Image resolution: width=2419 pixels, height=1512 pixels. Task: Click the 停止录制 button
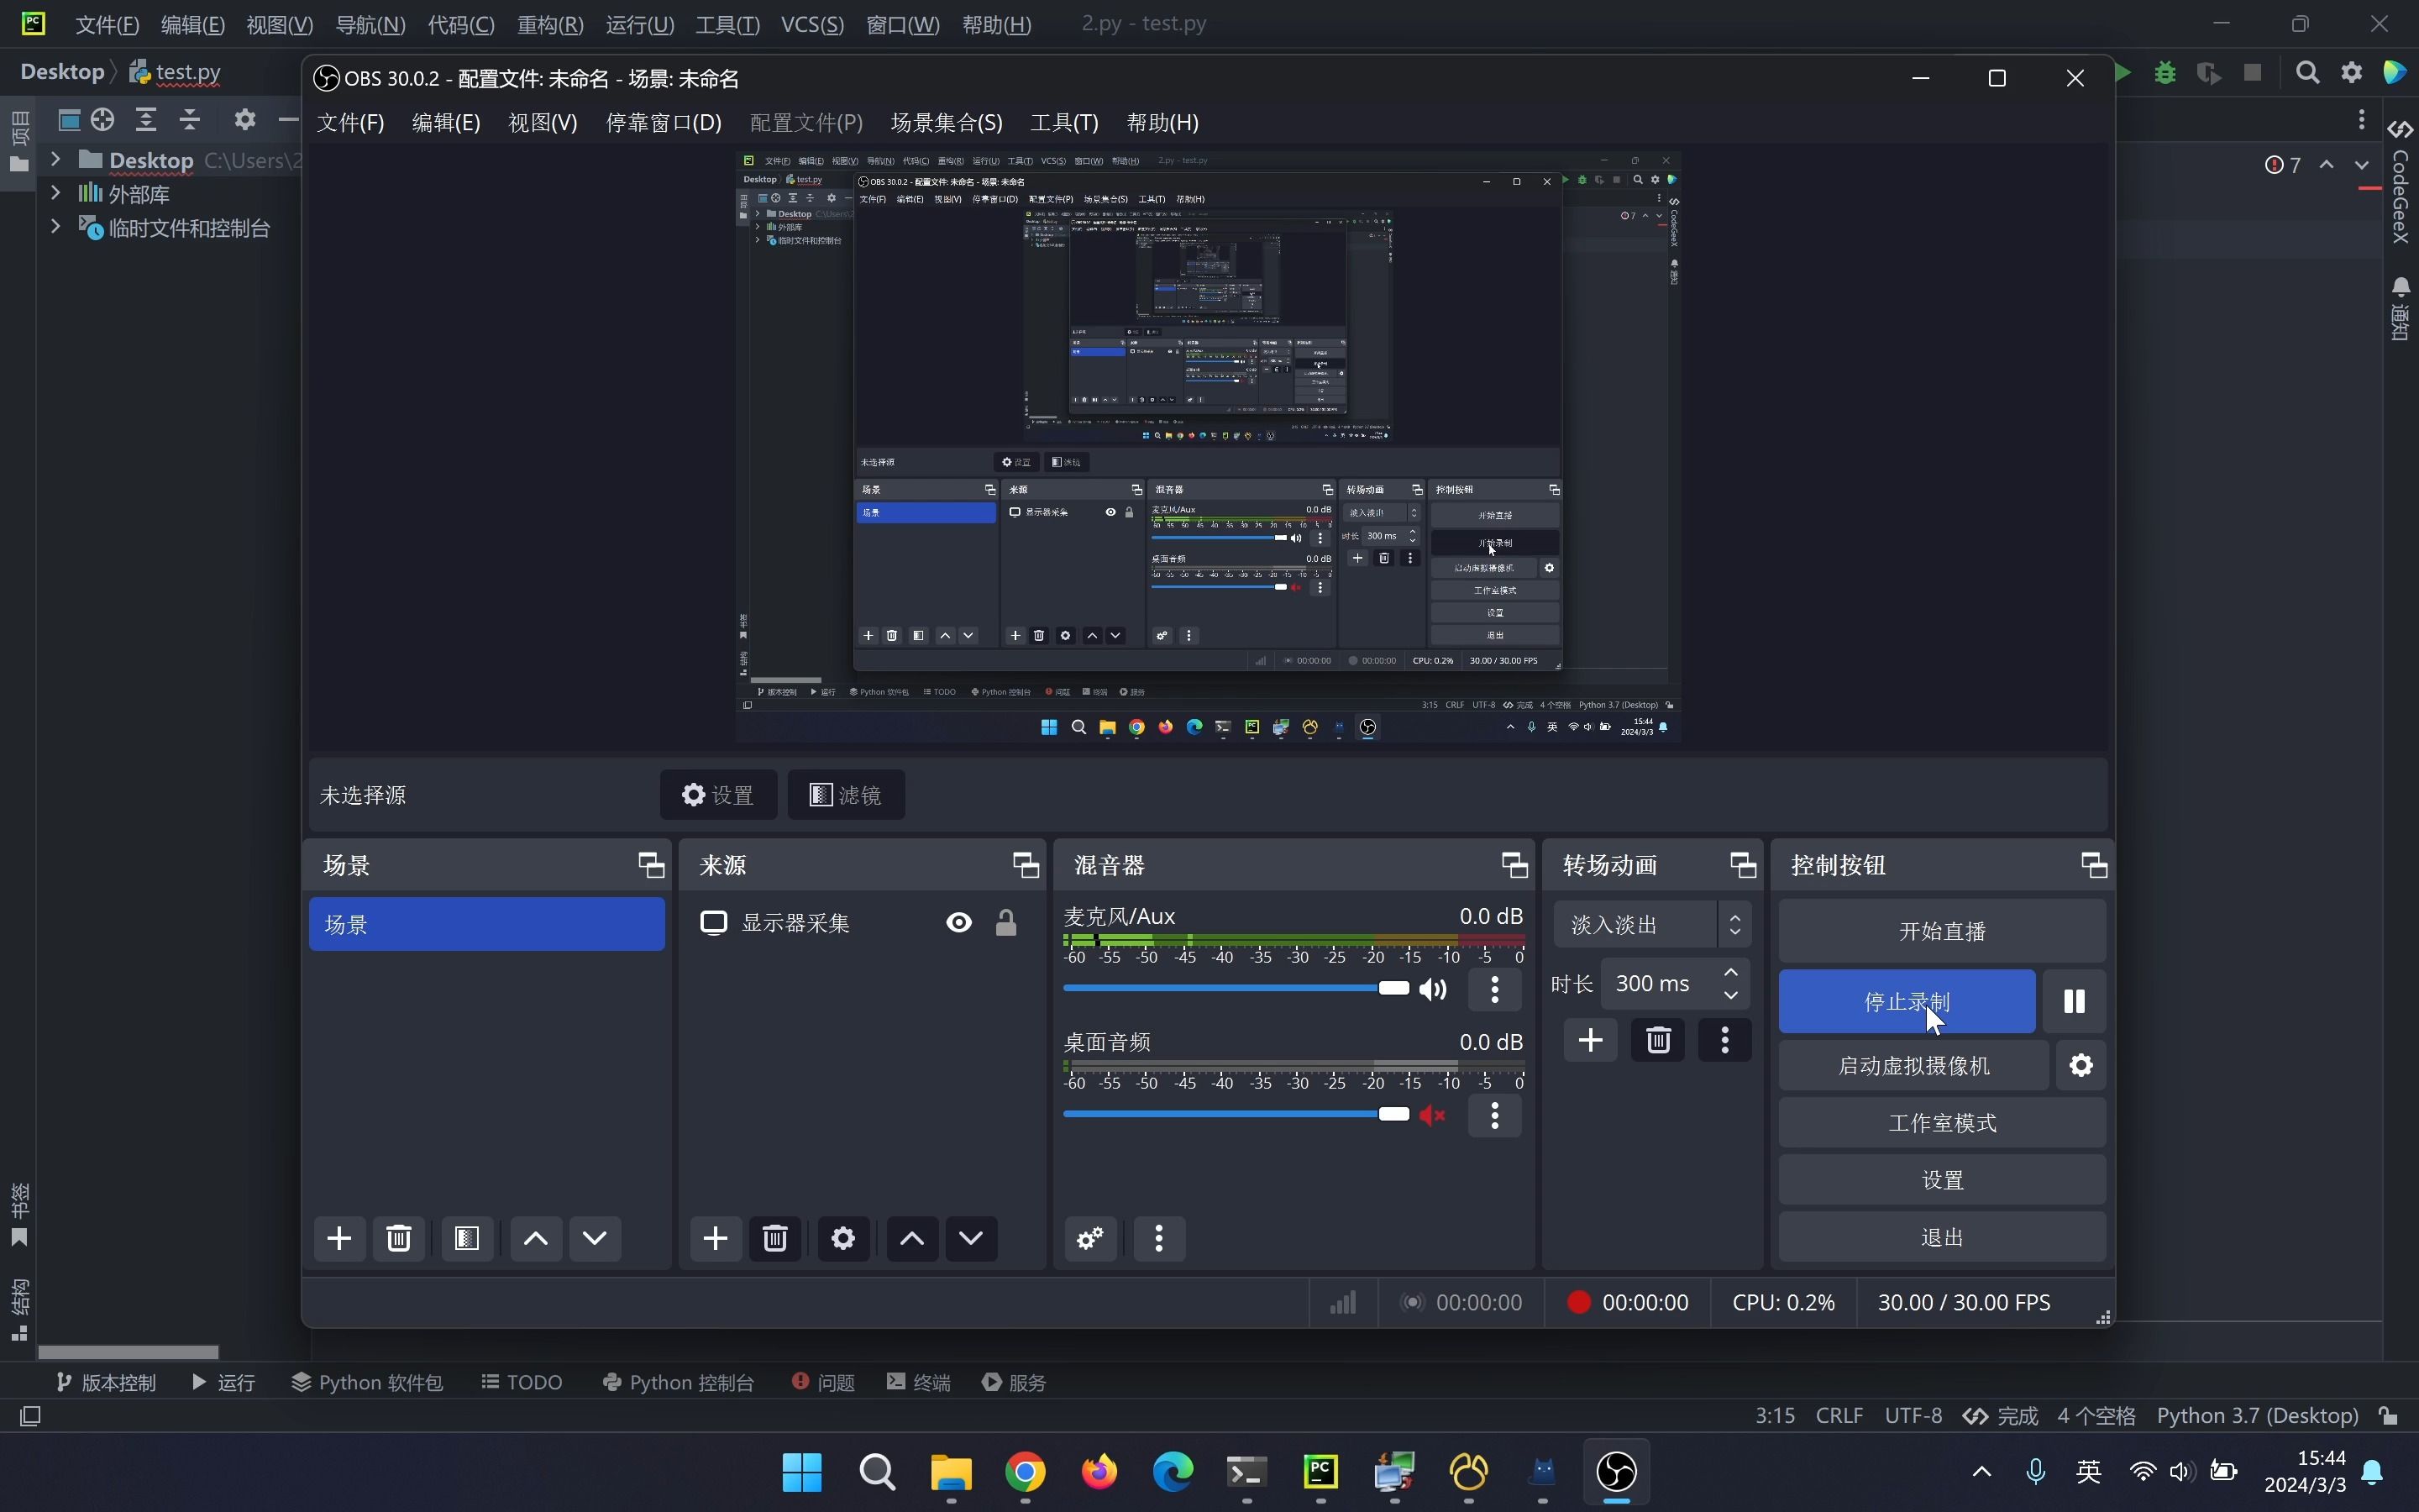click(1905, 1001)
